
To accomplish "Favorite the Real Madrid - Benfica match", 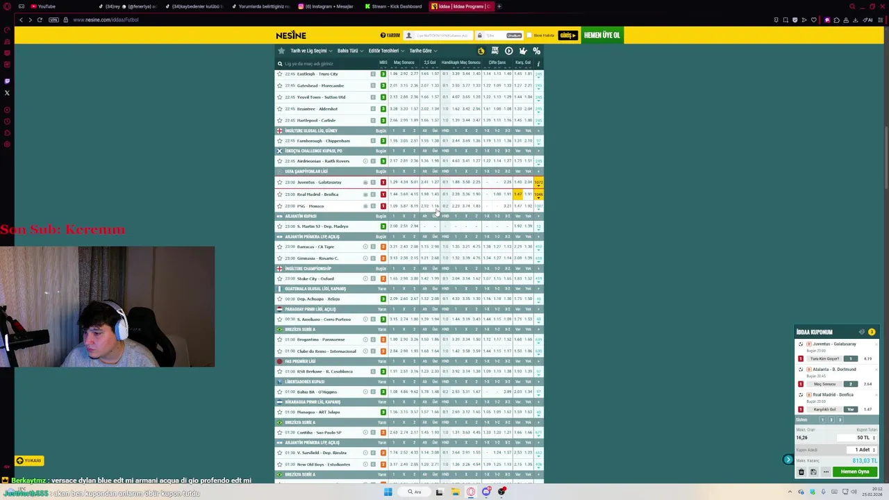I will (280, 194).
